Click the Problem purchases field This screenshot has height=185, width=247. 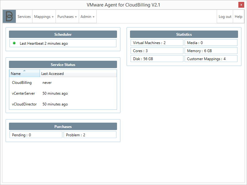pyautogui.click(x=90, y=134)
